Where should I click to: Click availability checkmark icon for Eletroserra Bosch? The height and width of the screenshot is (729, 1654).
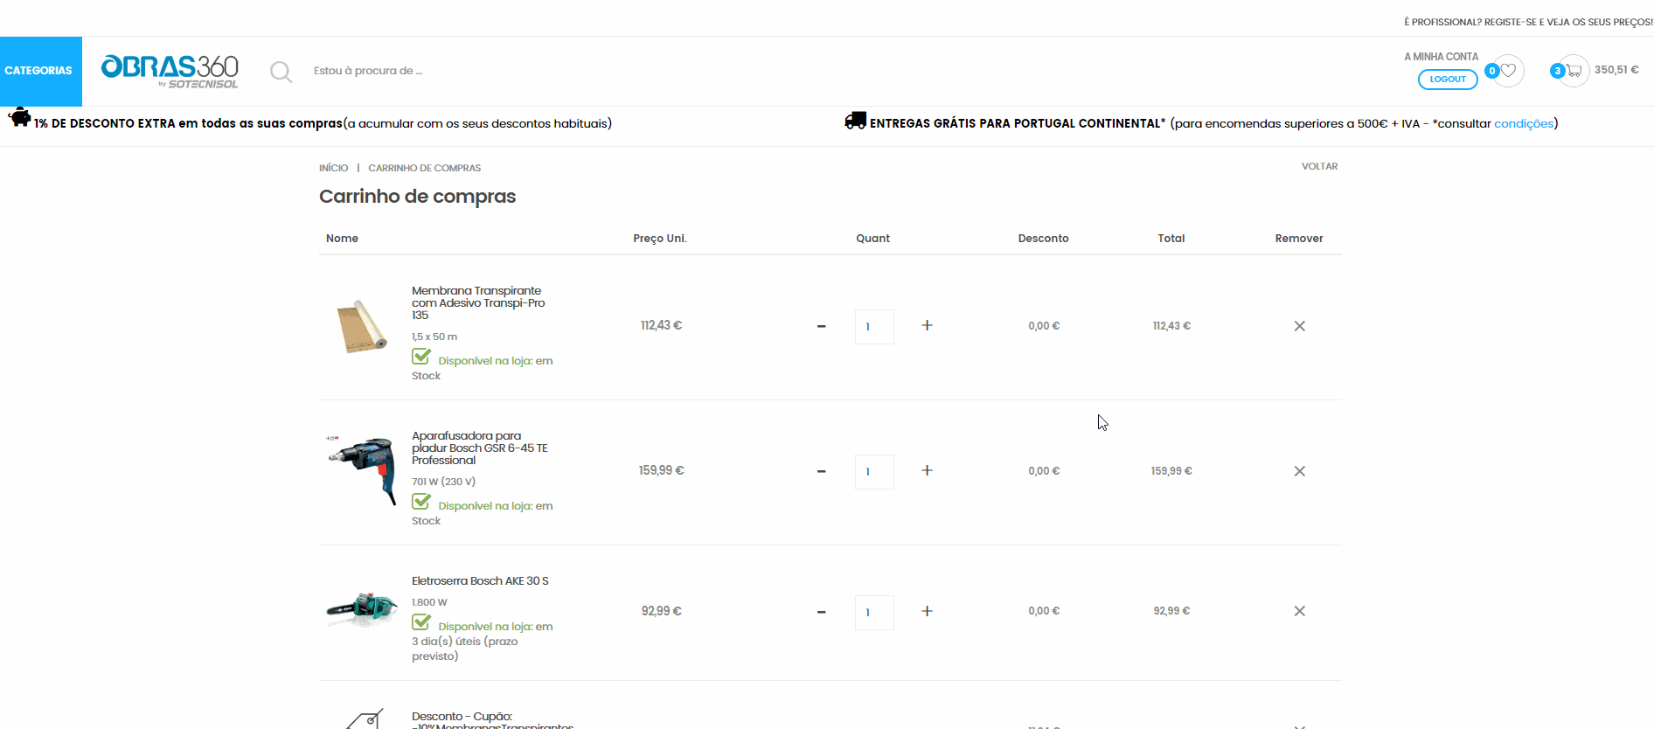click(421, 622)
